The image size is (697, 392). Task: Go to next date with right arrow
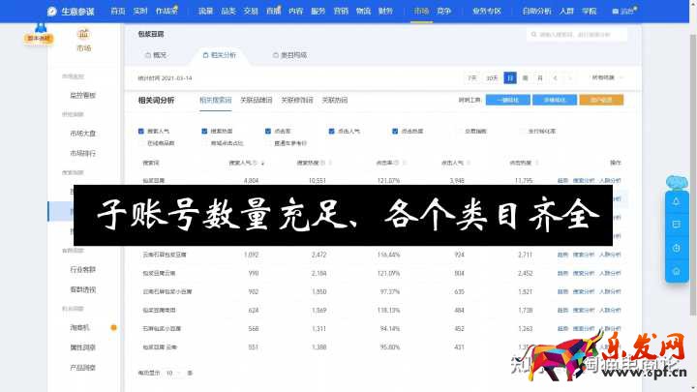[570, 77]
